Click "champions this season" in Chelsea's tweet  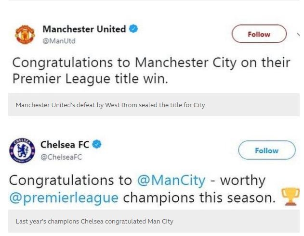[199, 197]
